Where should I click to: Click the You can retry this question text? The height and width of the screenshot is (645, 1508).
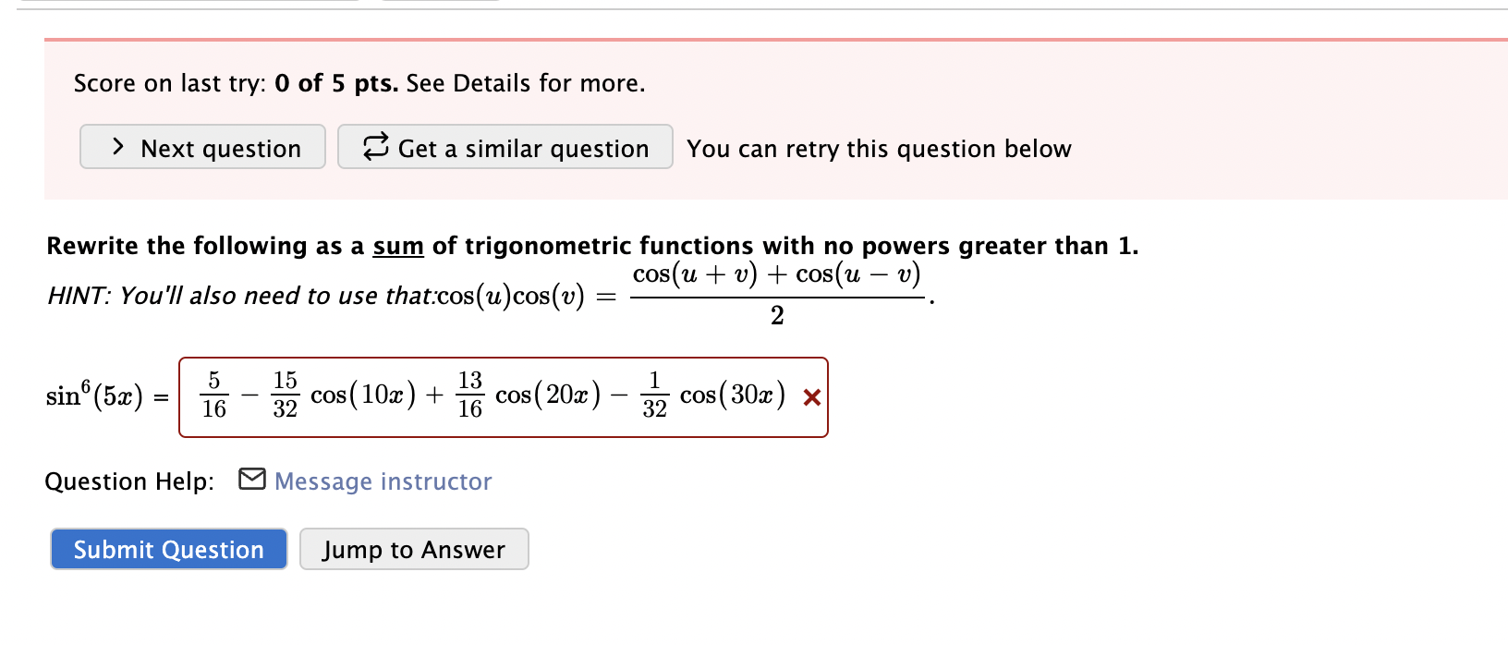tap(879, 148)
